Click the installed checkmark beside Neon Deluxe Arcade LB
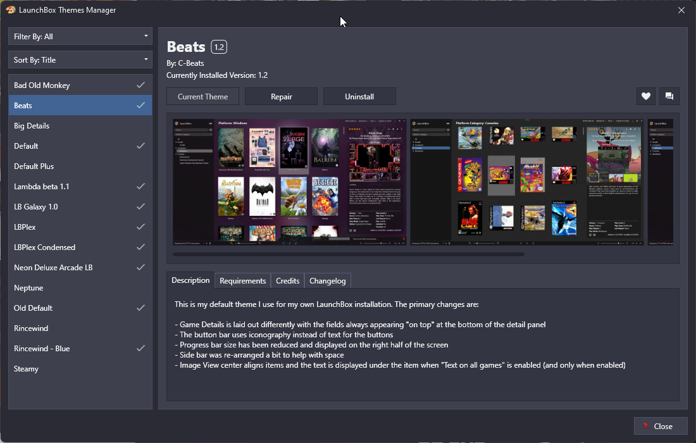Image resolution: width=696 pixels, height=443 pixels. [x=140, y=267]
